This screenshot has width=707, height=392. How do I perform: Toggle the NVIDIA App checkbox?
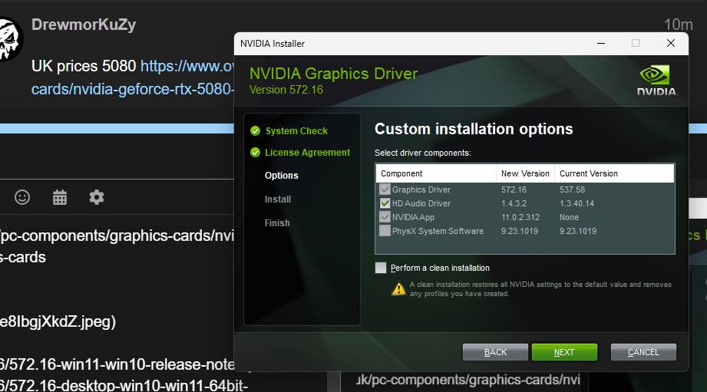(385, 217)
